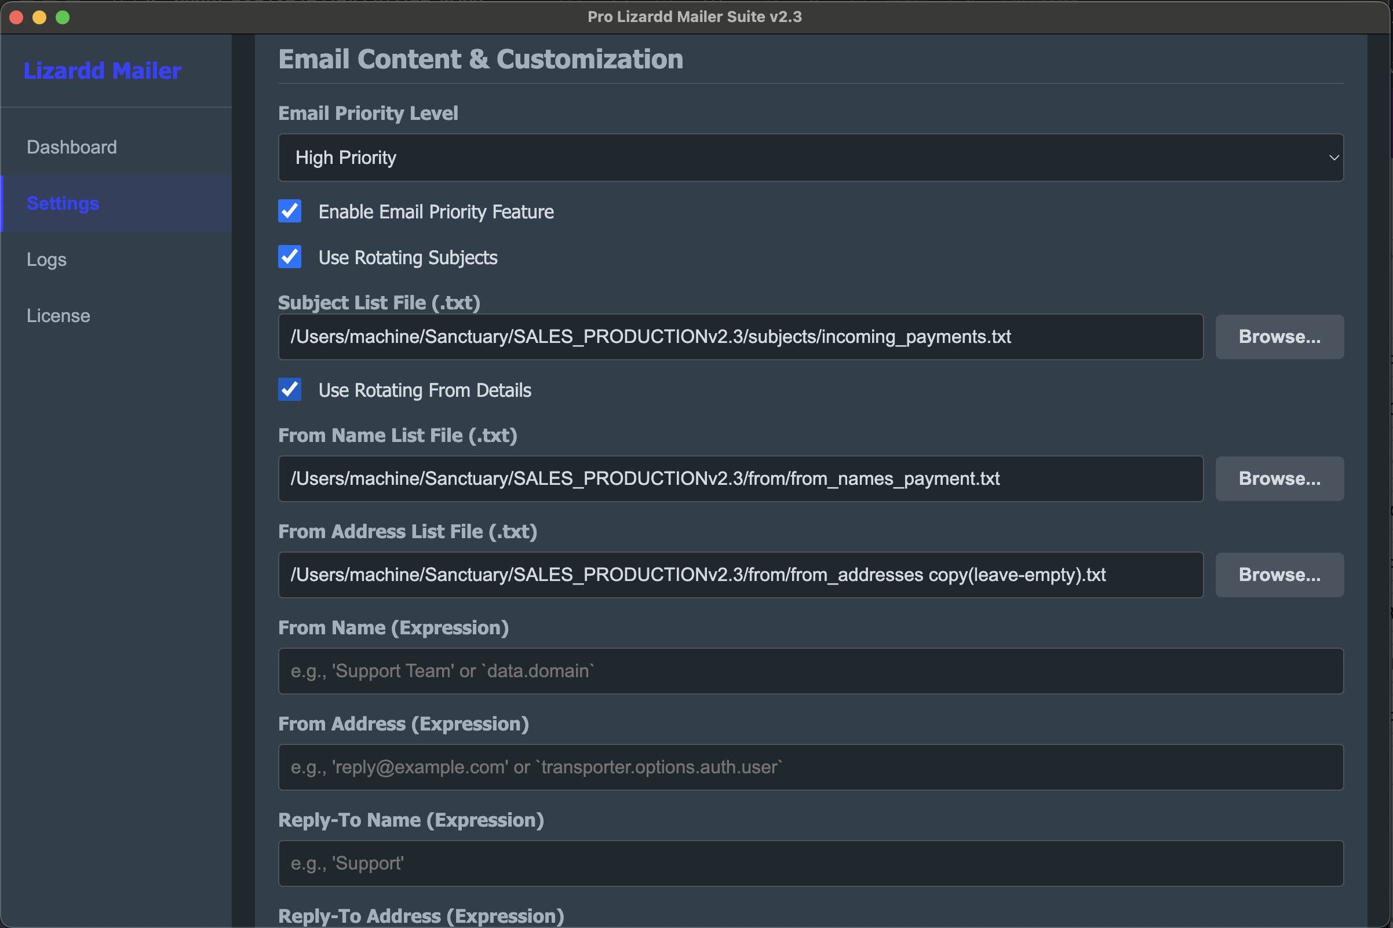View the License page

58,315
